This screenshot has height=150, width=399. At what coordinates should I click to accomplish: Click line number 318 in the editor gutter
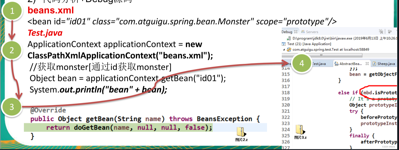pos(286,93)
